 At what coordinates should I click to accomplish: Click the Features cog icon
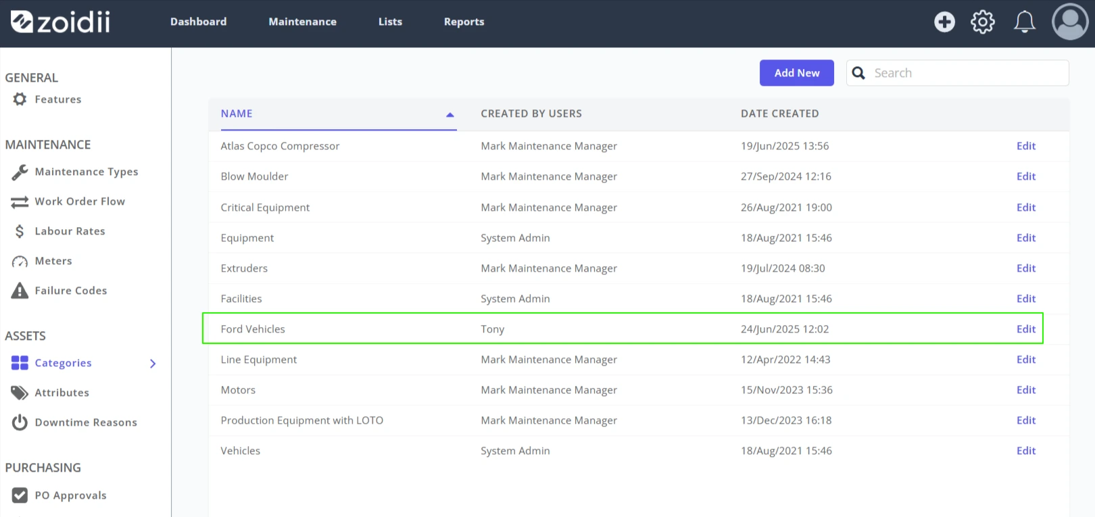[20, 99]
